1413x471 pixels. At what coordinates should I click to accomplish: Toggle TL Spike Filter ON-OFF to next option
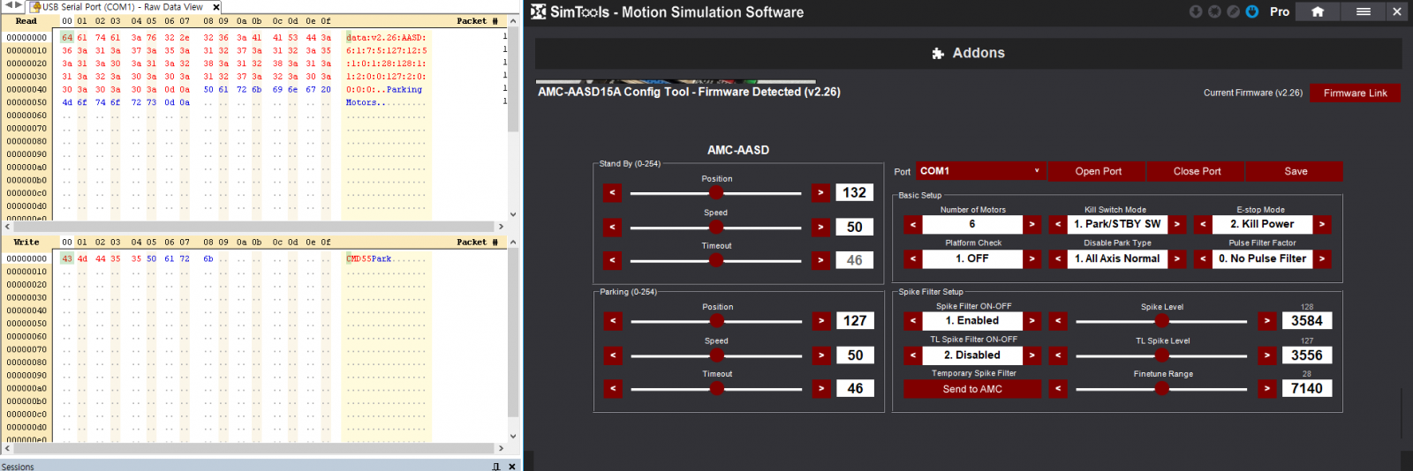1031,355
